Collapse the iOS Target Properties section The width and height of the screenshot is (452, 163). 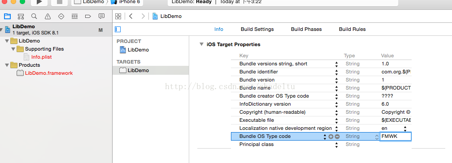tap(201, 45)
